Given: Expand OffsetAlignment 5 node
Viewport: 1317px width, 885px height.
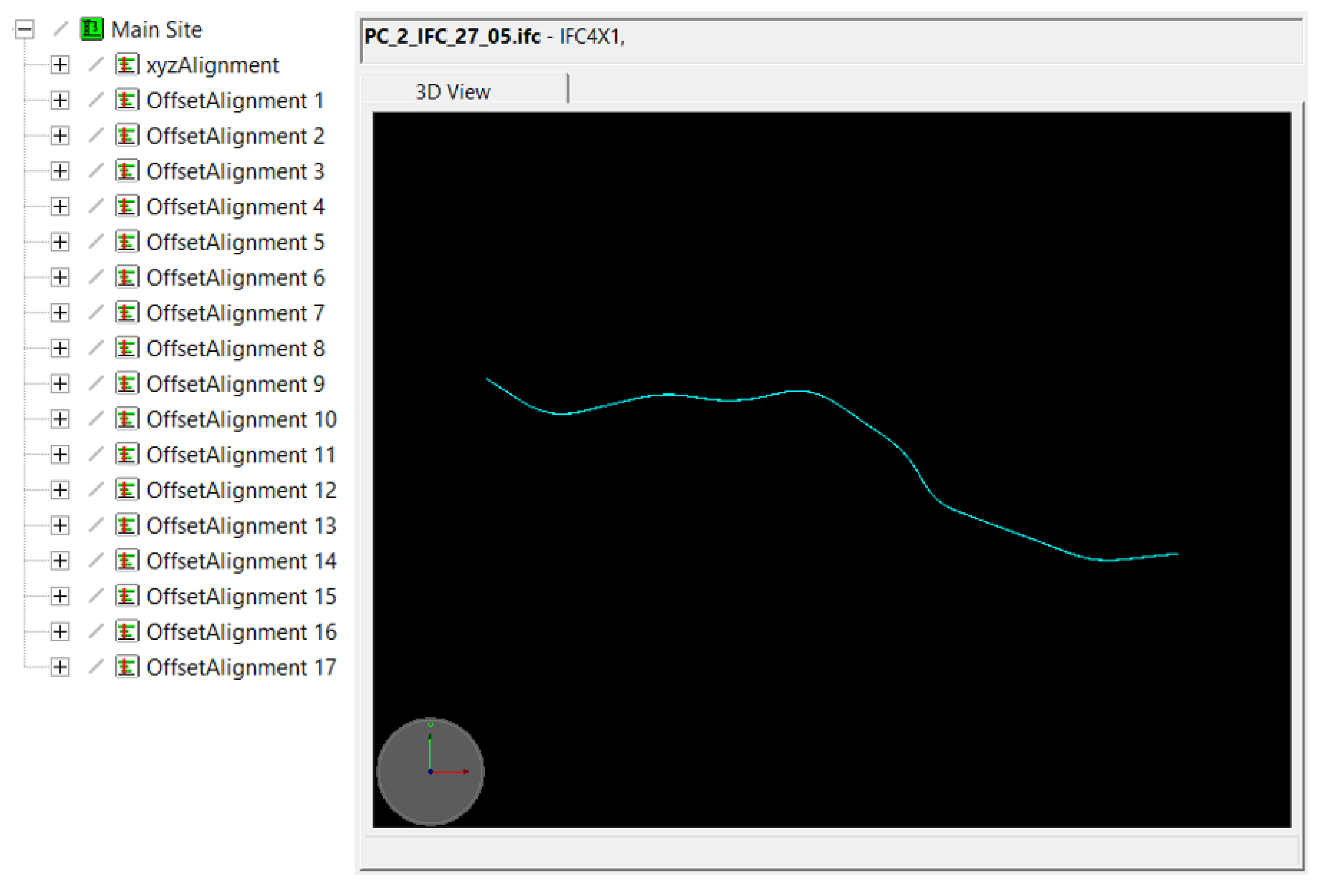Looking at the screenshot, I should point(60,242).
